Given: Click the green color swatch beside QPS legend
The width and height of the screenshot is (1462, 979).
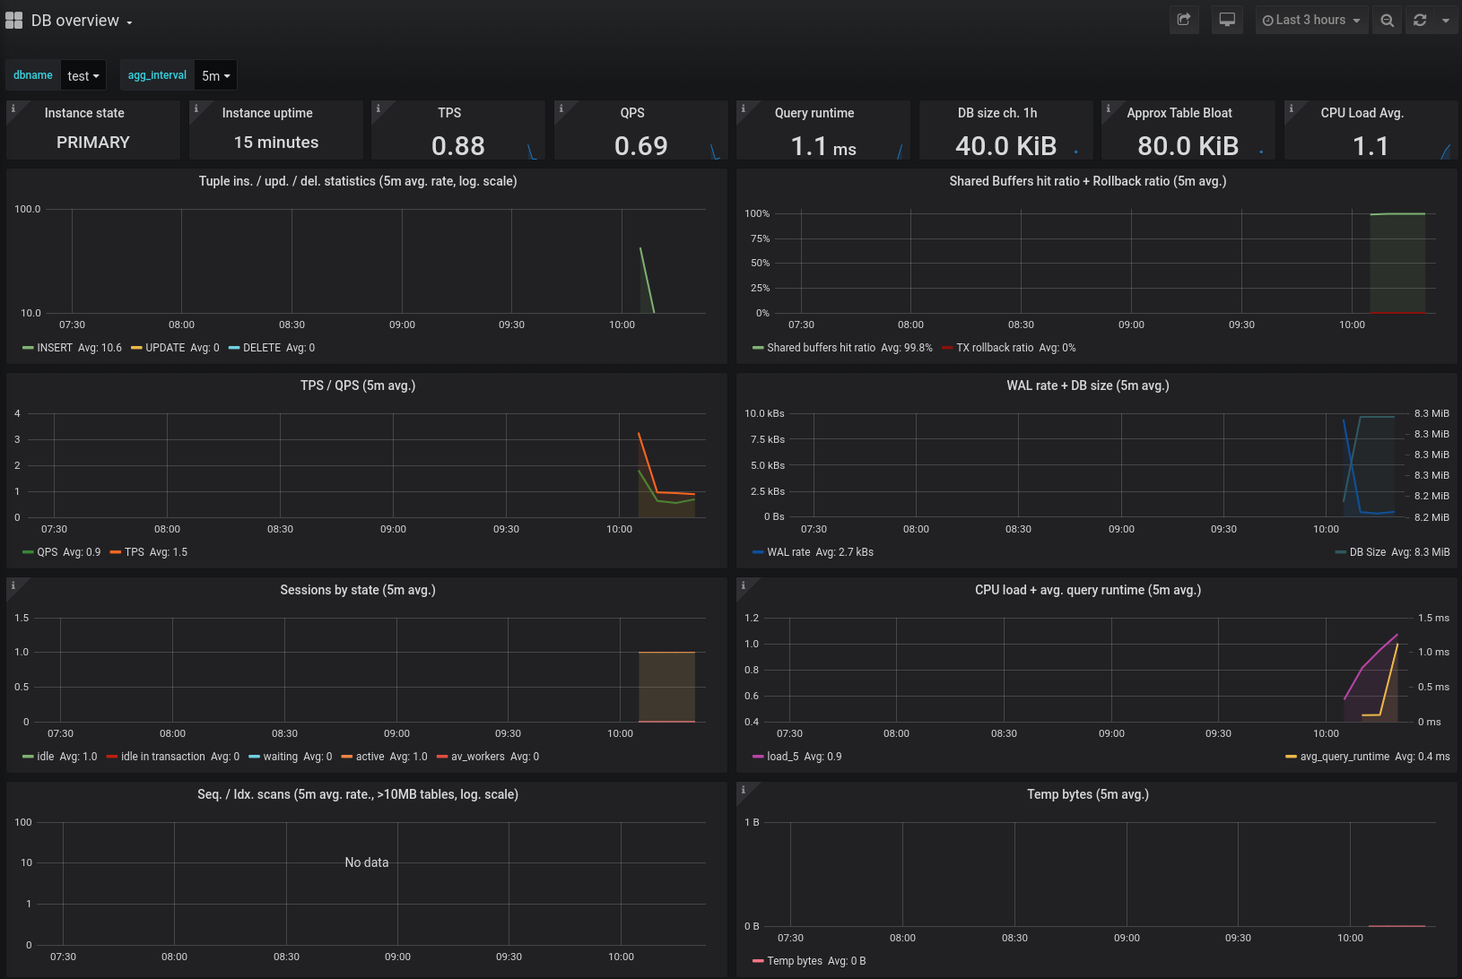Looking at the screenshot, I should pyautogui.click(x=28, y=552).
